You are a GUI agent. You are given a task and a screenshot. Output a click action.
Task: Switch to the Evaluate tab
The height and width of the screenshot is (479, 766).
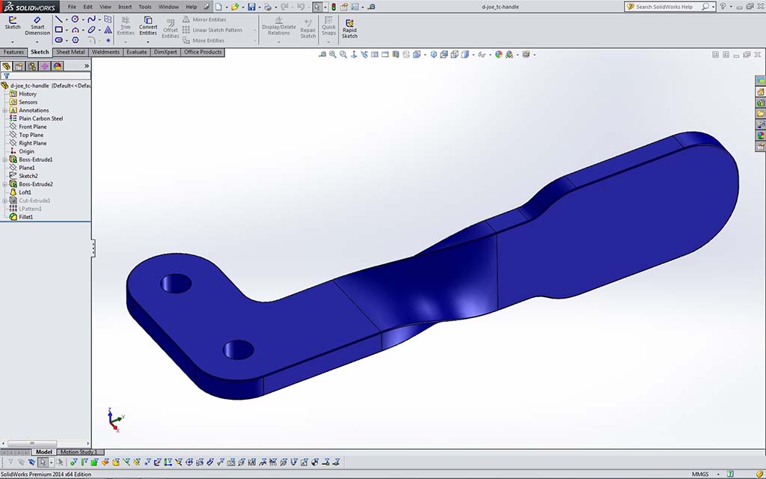136,52
